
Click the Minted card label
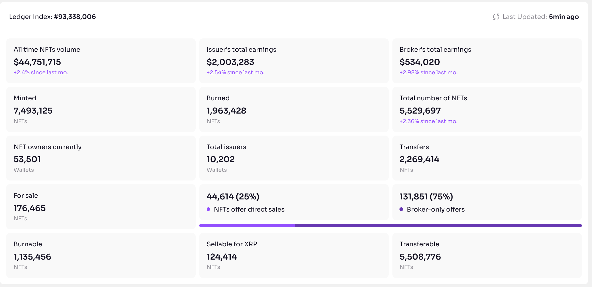pyautogui.click(x=25, y=98)
